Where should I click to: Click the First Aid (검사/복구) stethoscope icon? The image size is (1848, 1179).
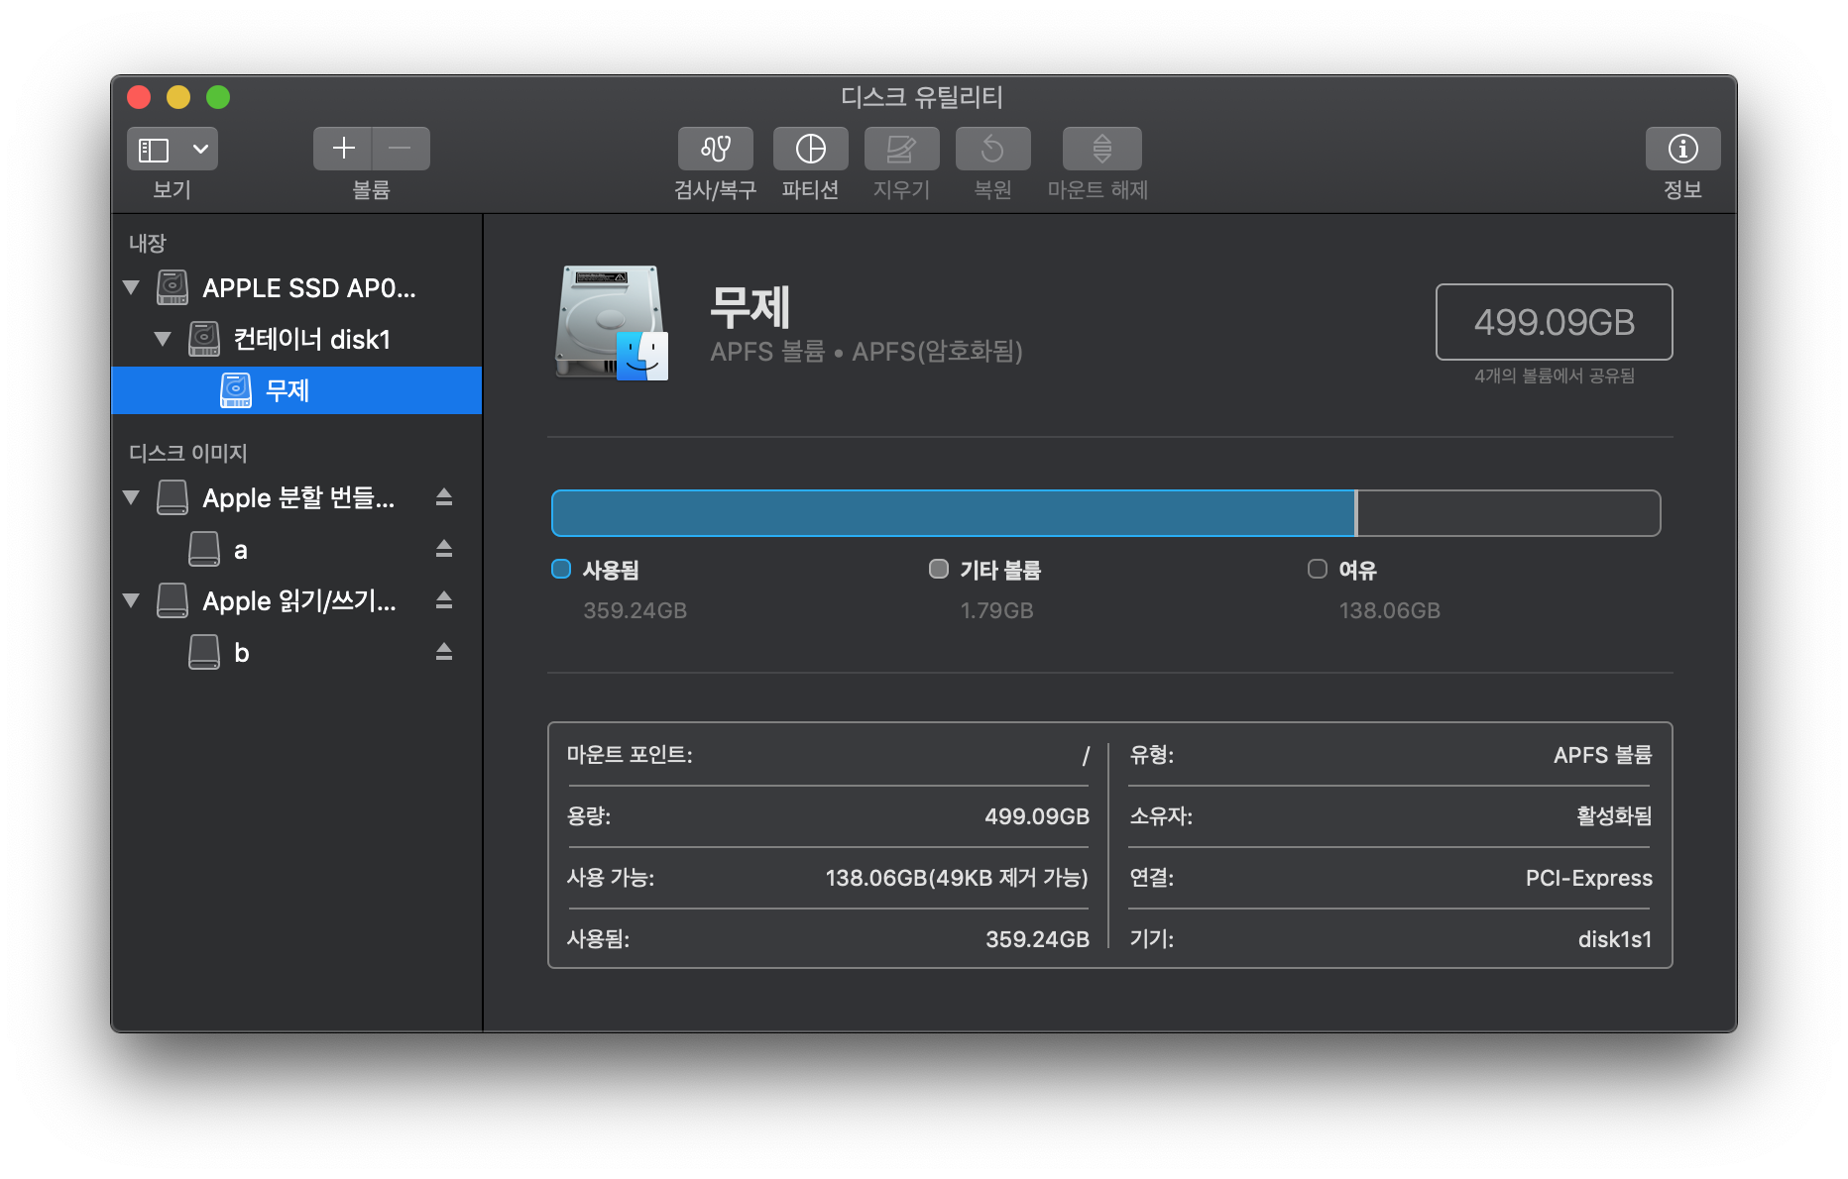point(715,149)
